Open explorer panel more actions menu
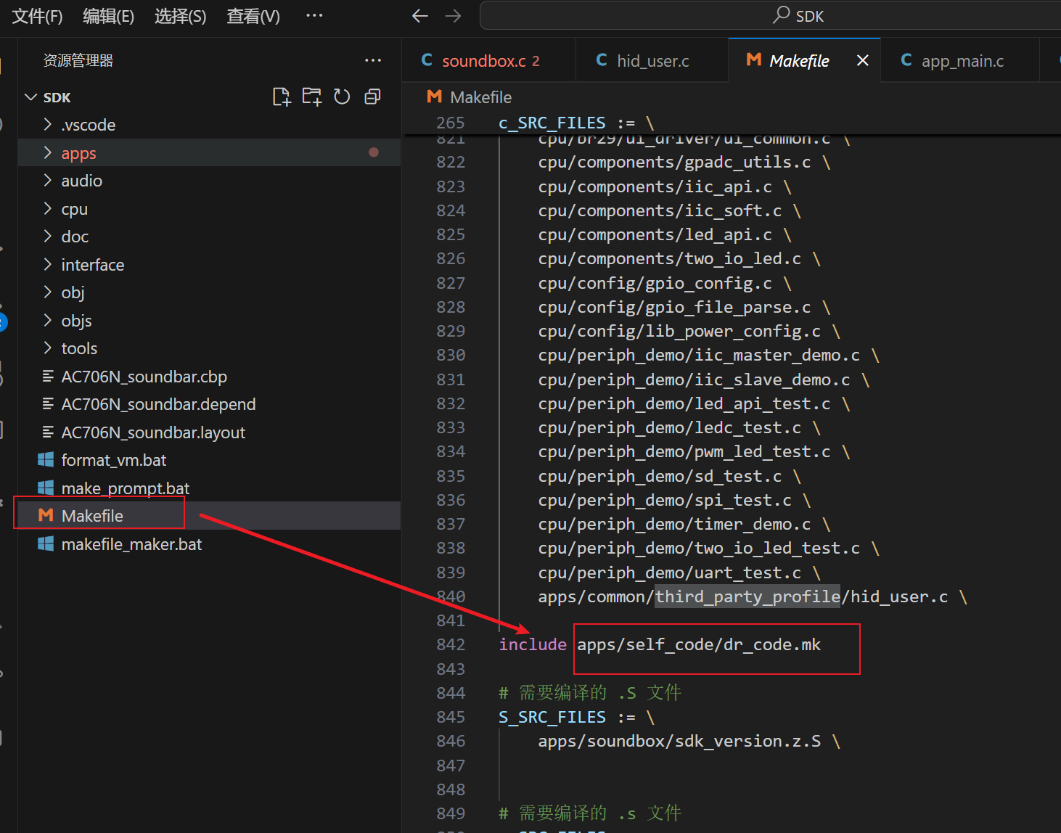This screenshot has height=833, width=1061. pyautogui.click(x=373, y=61)
